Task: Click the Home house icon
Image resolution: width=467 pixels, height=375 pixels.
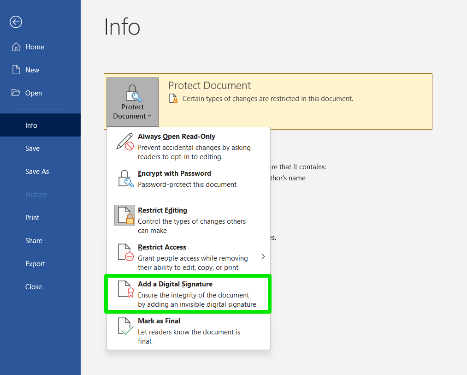Action: [16, 47]
